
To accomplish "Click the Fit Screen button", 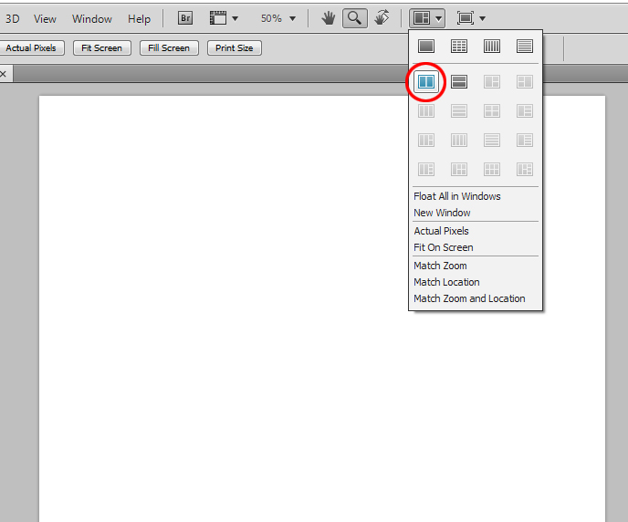I will coord(102,47).
